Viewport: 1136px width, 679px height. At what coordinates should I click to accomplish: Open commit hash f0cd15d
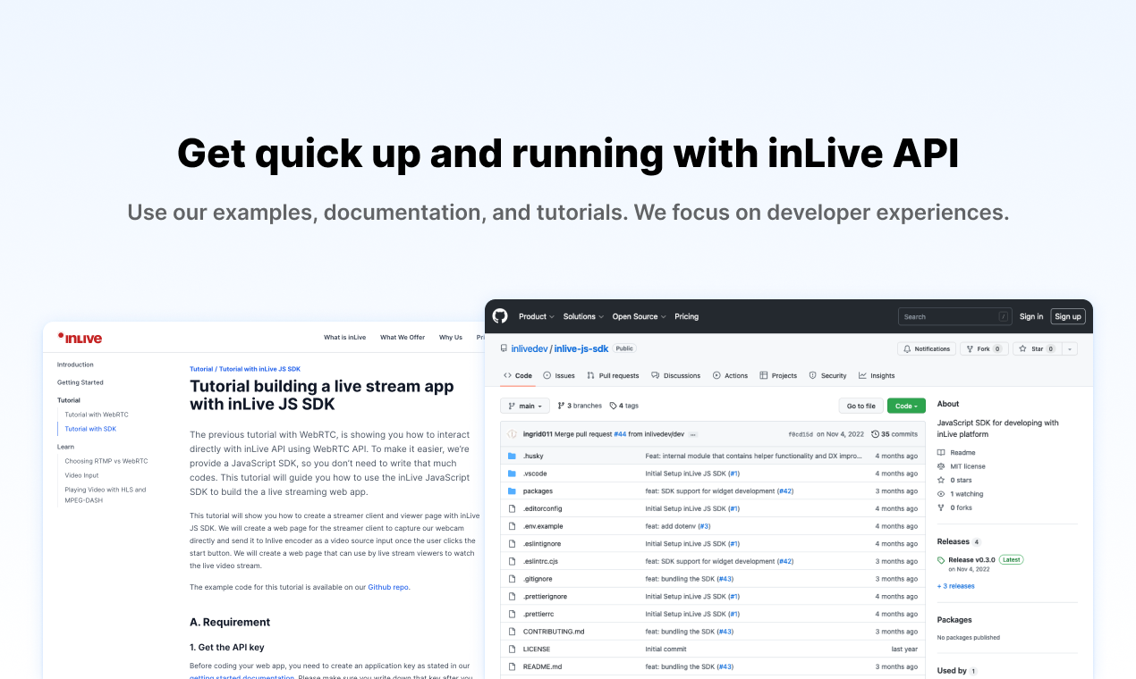(801, 434)
